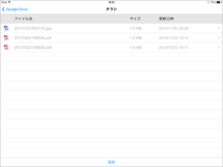
Task: Click the 更新日時 column header
Action: click(x=166, y=19)
